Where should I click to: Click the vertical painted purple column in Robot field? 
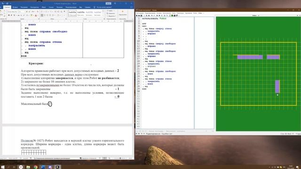pyautogui.click(x=277, y=86)
